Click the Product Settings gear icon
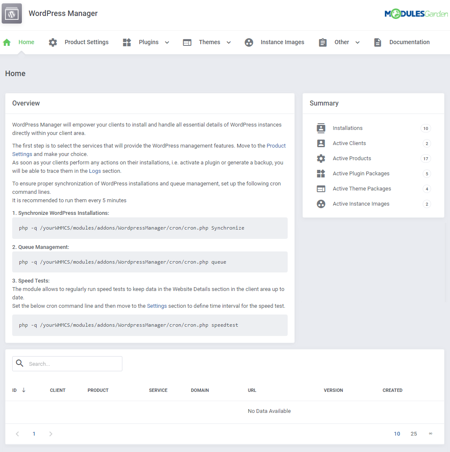The width and height of the screenshot is (450, 452). (x=53, y=42)
